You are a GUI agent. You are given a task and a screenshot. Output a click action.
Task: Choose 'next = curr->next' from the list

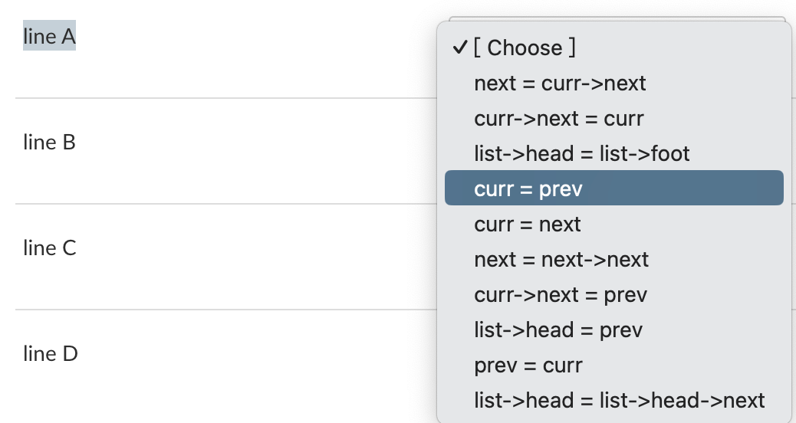point(613,84)
